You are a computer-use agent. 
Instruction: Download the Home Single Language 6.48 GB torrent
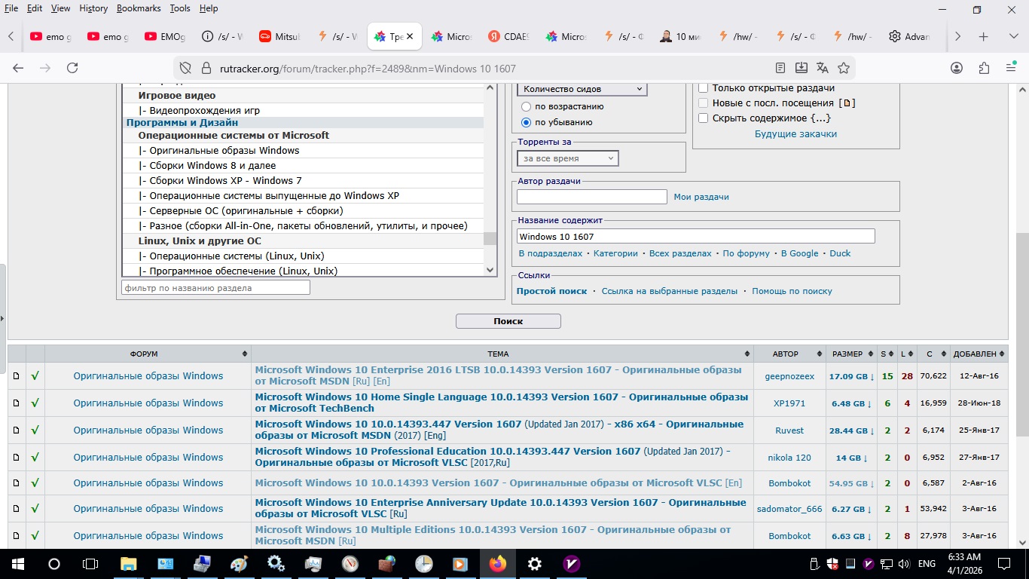click(852, 403)
